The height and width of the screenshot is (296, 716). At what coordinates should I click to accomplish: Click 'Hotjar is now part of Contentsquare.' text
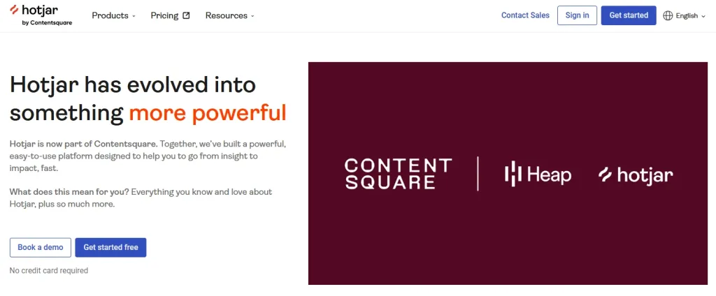84,144
